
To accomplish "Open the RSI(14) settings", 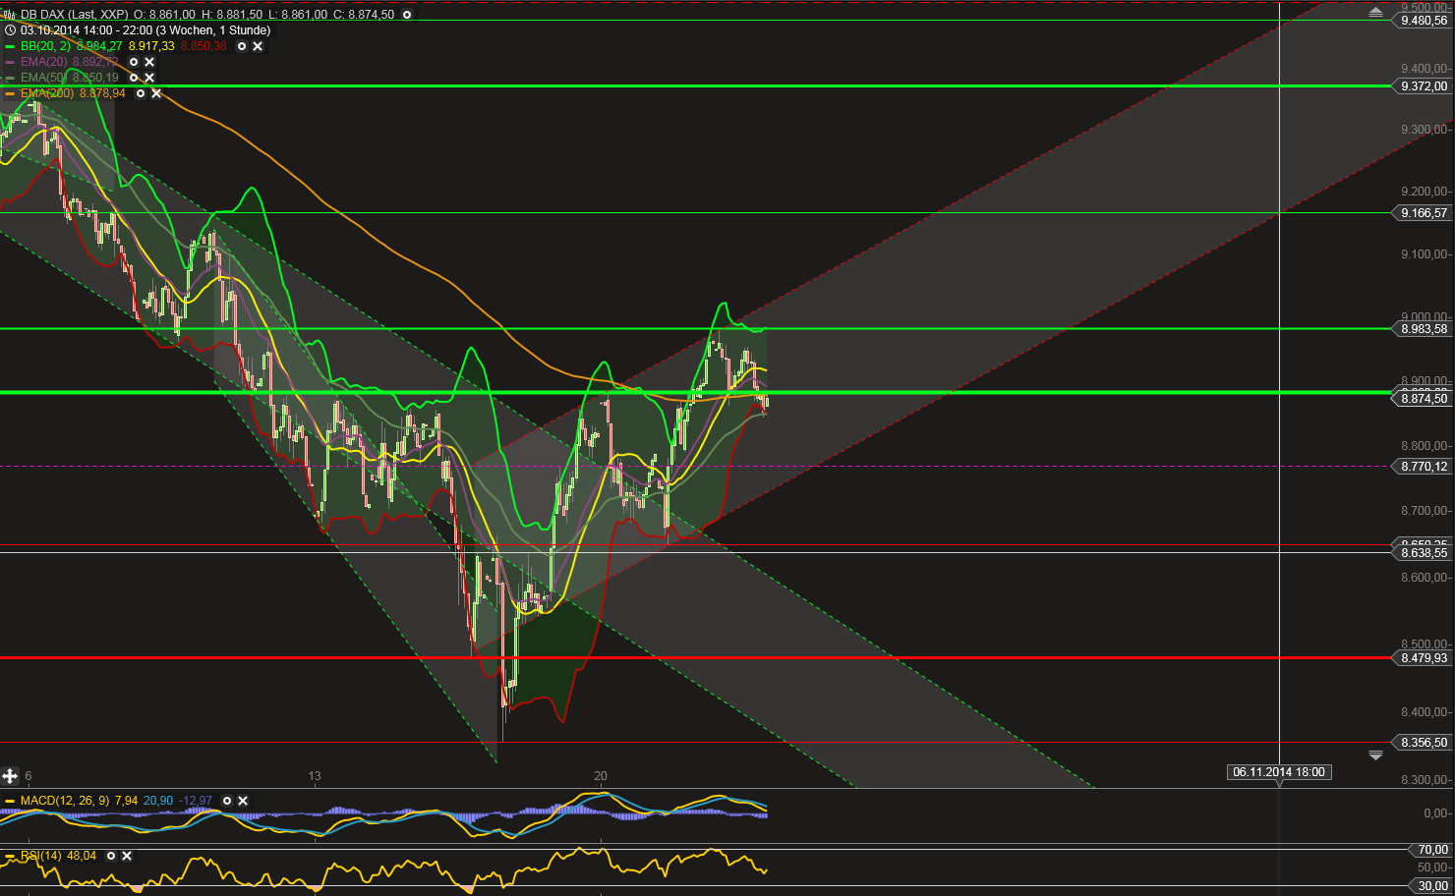I will coord(110,855).
